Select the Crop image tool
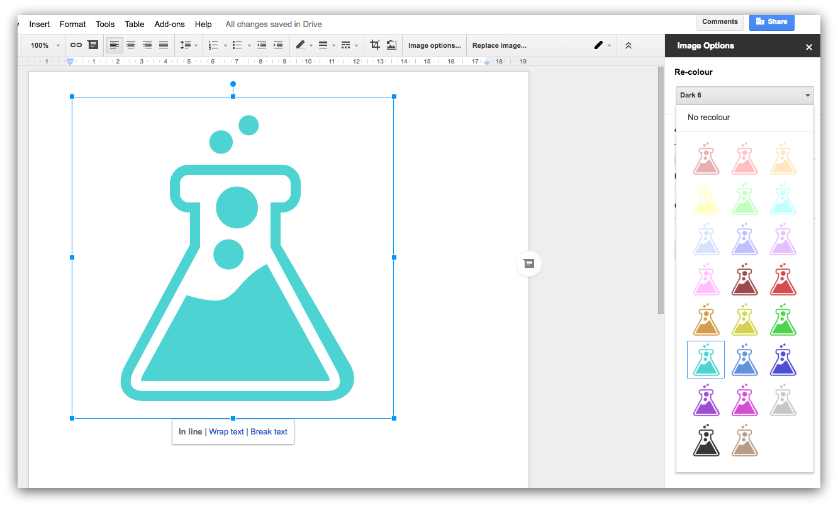 (375, 45)
